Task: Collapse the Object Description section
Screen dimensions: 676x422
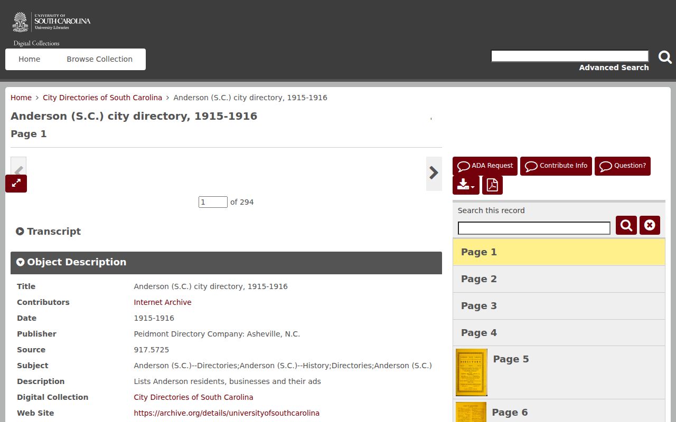Action: tap(226, 263)
